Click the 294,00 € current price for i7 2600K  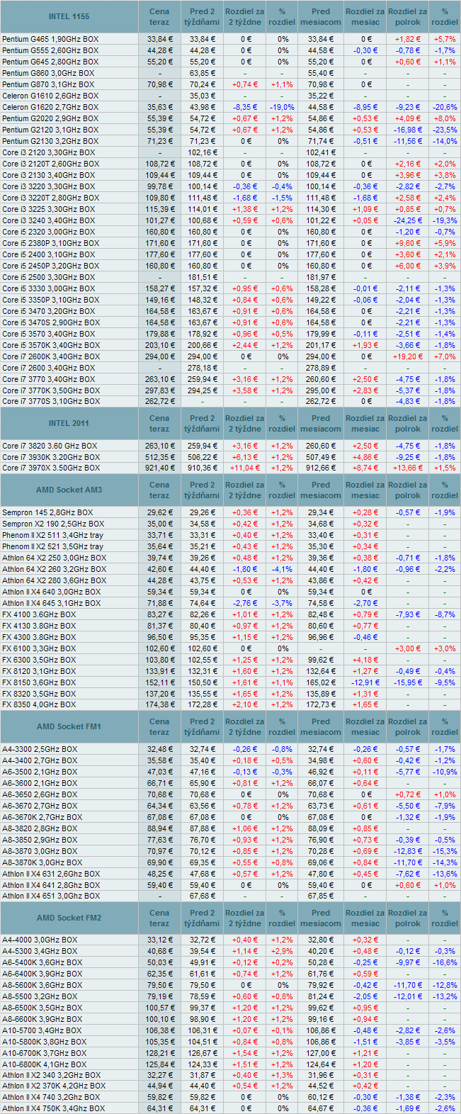[x=159, y=356]
